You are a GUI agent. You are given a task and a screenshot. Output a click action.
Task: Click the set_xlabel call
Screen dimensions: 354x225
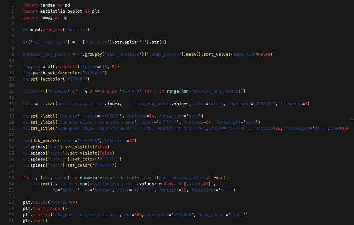coord(42,116)
